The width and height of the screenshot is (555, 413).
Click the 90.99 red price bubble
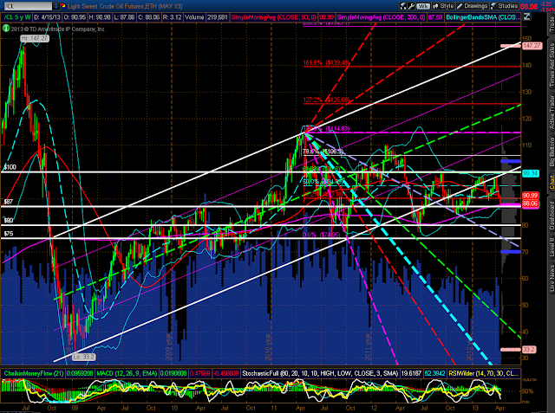(x=530, y=196)
